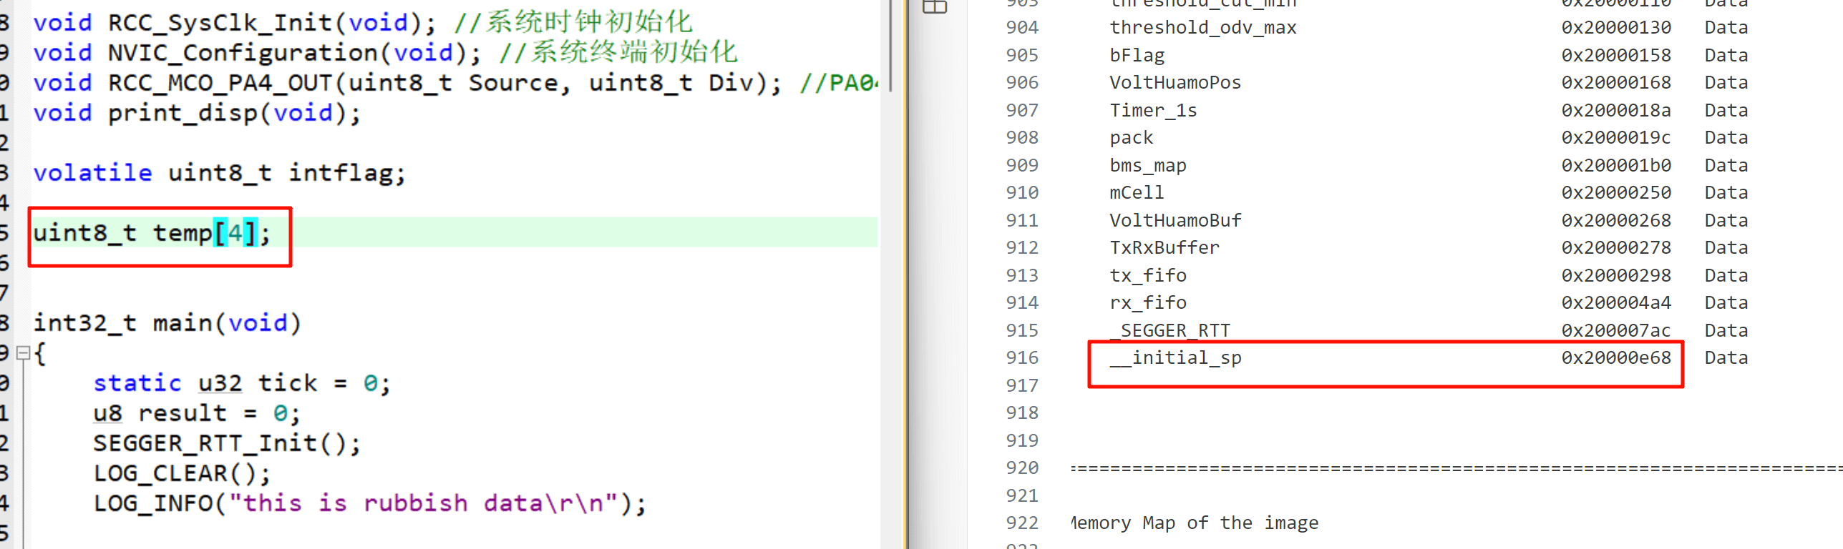
Task: Click the volatile uint8_t intflag declaration
Action: [219, 173]
